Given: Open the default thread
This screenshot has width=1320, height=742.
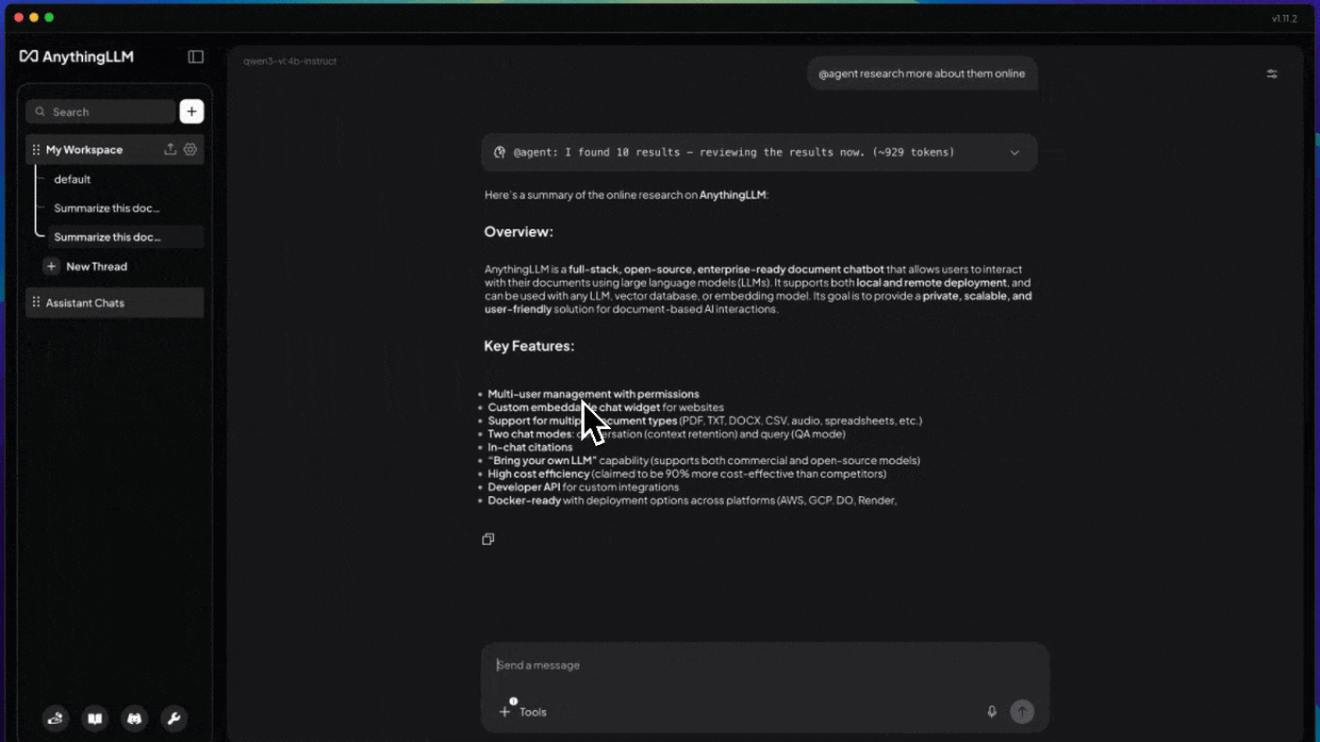Looking at the screenshot, I should (x=73, y=179).
